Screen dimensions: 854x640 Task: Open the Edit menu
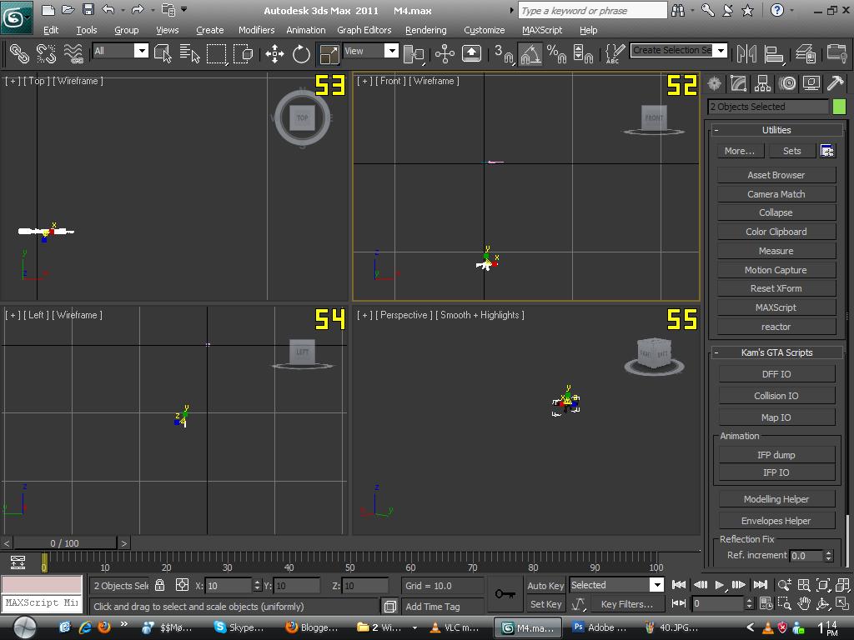pyautogui.click(x=51, y=30)
